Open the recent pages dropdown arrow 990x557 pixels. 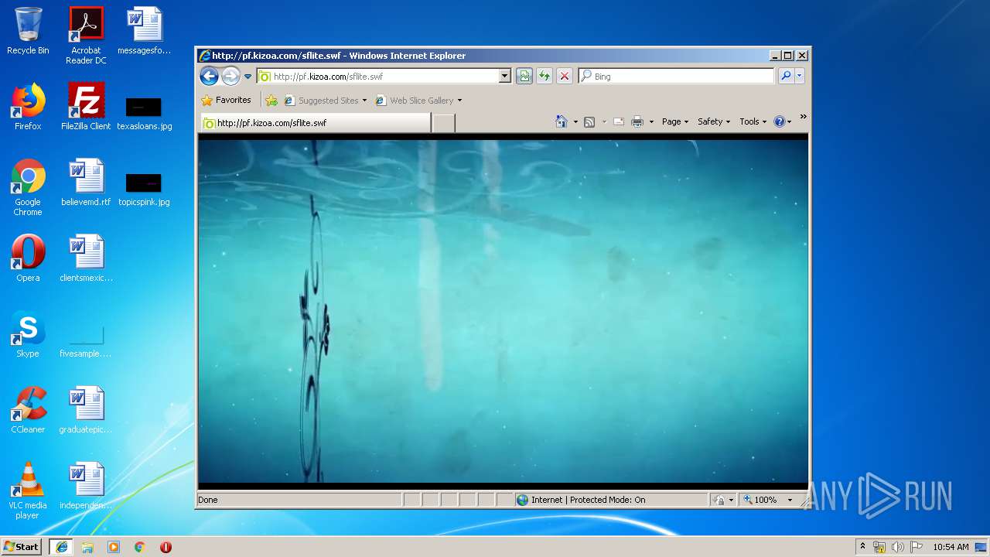click(247, 77)
